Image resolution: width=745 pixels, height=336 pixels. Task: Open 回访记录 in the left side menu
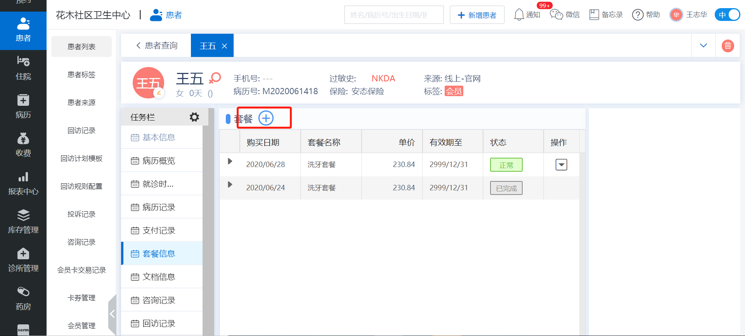[81, 130]
